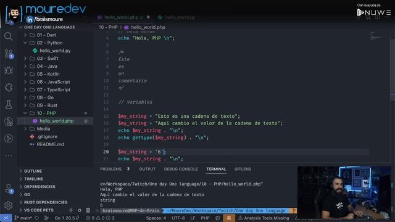This screenshot has width=395, height=222.
Task: Open hello_world.py in the explorer
Action: click(55, 51)
